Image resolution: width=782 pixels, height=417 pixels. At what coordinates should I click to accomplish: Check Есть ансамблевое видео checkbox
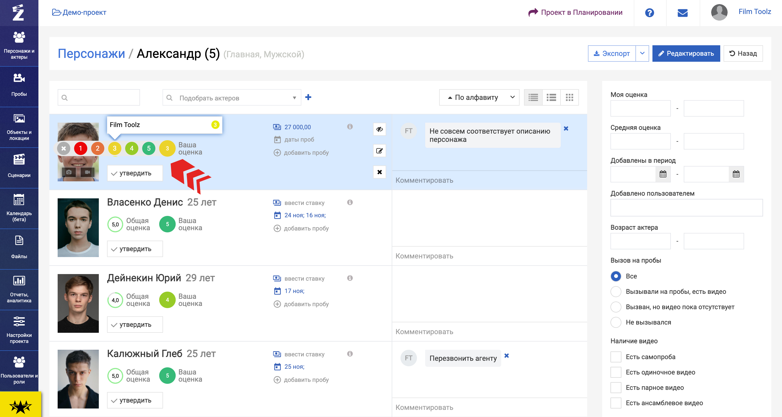616,403
